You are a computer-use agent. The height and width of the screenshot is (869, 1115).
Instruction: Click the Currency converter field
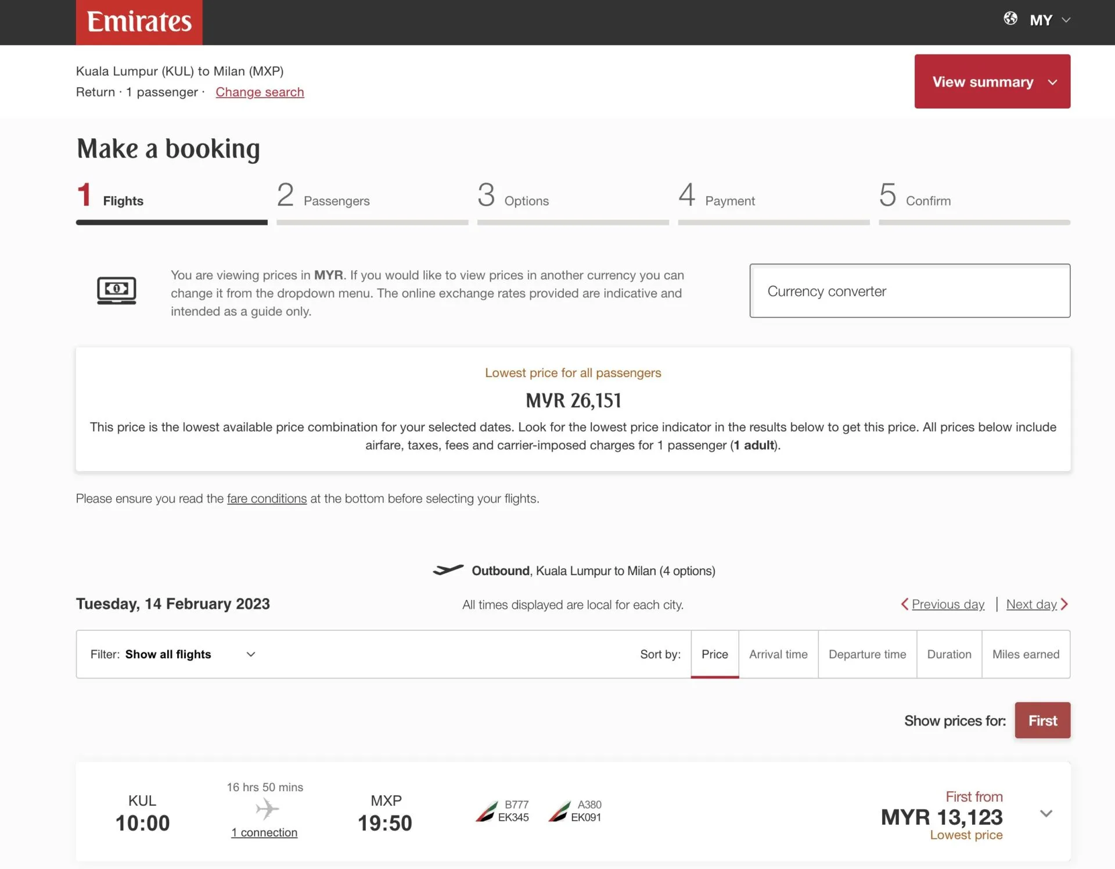point(909,290)
